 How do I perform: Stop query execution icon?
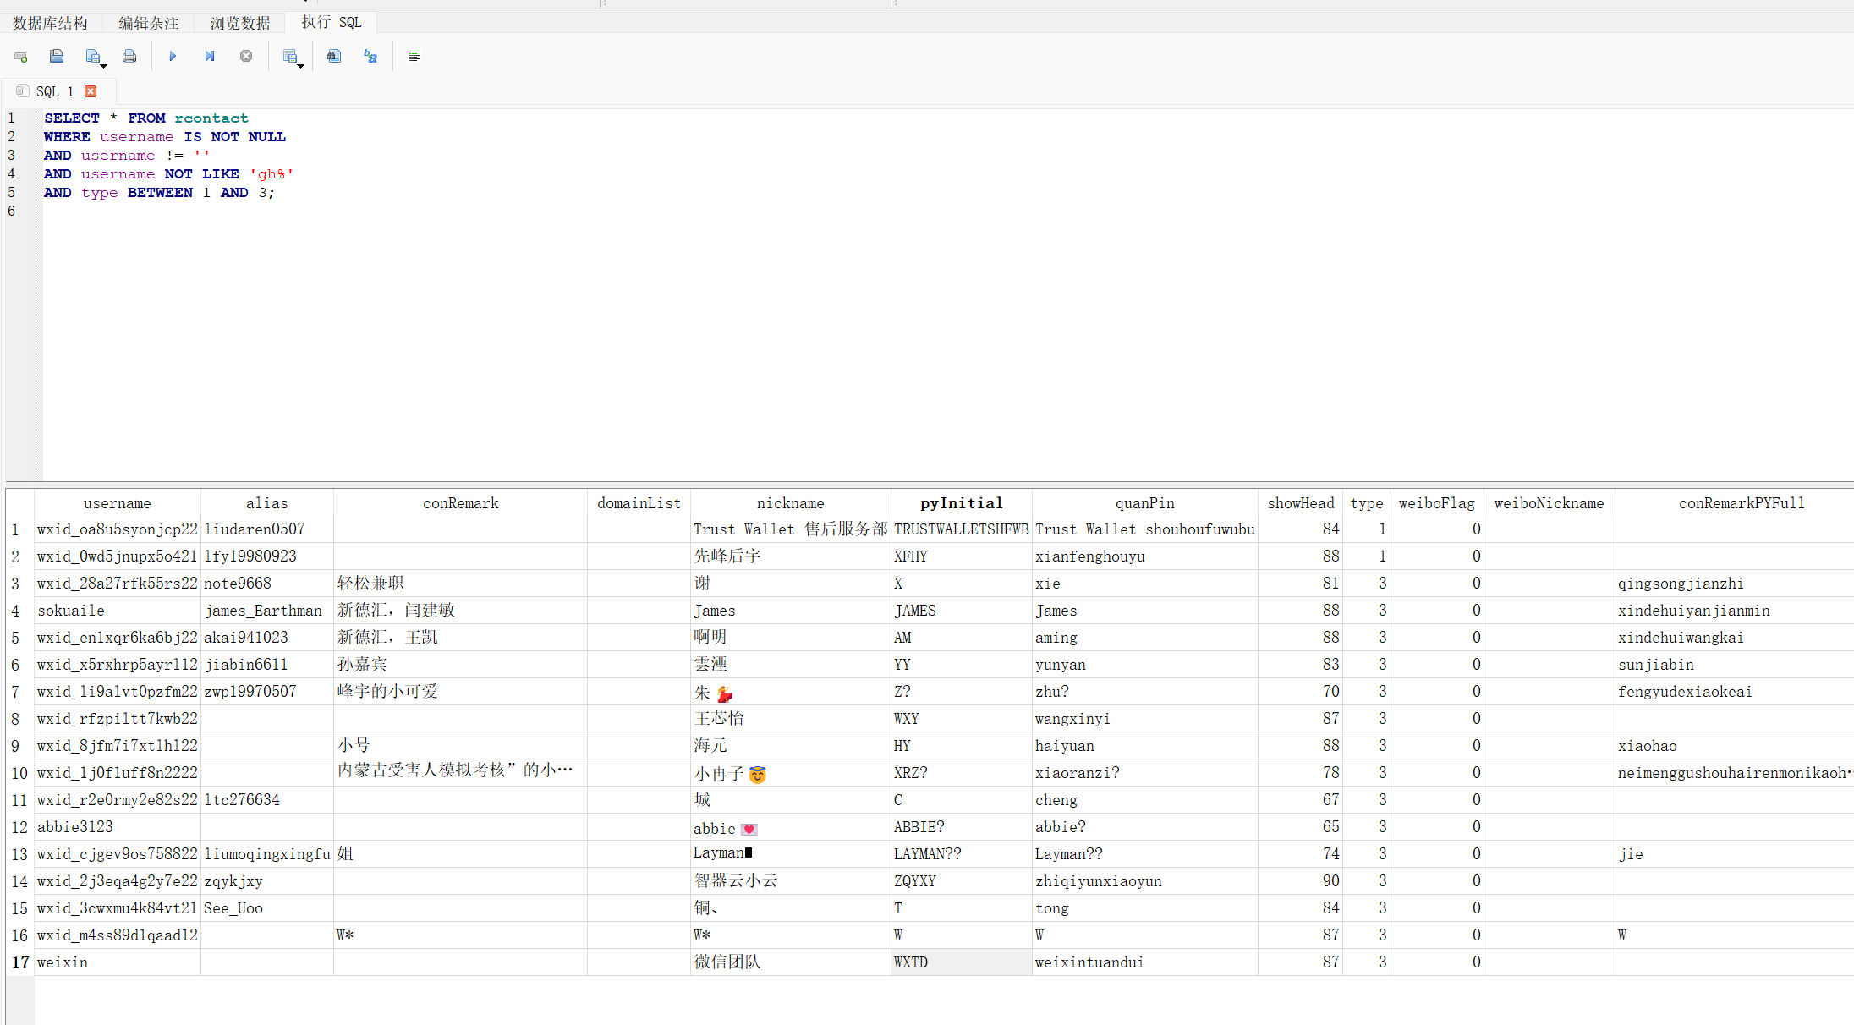pos(246,57)
